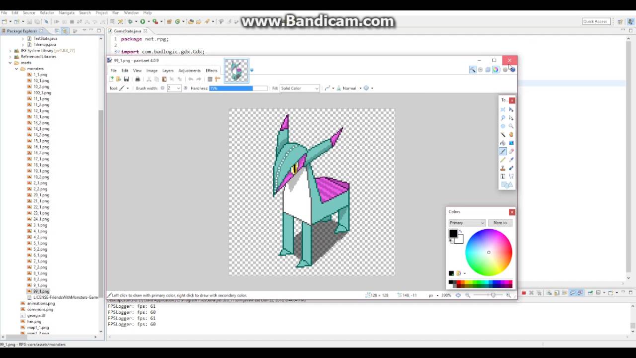Toggle the pixel grid icon in toolbar
Image resolution: width=636 pixels, height=358 pixels.
(x=210, y=79)
